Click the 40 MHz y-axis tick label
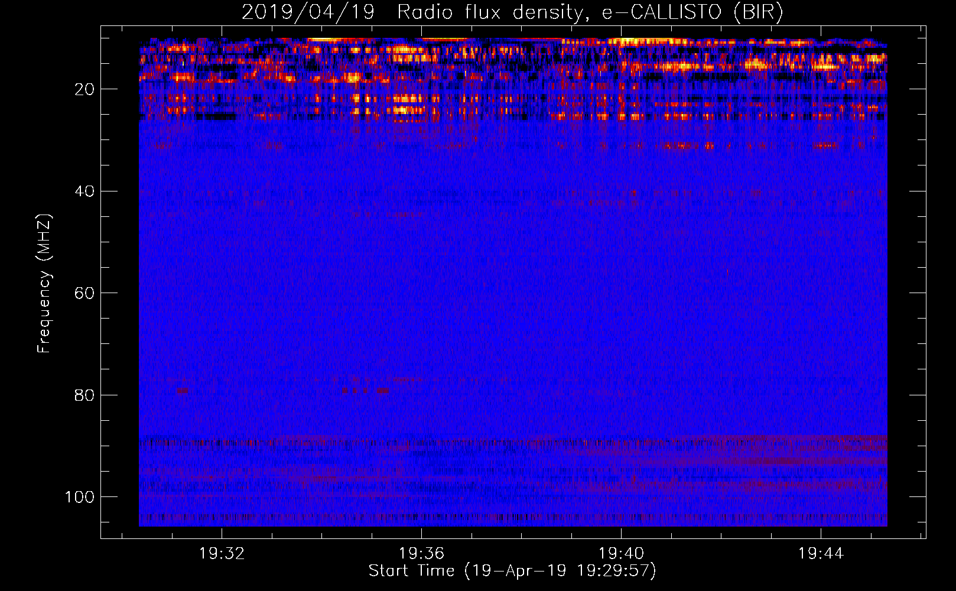The height and width of the screenshot is (591, 956). (x=84, y=191)
